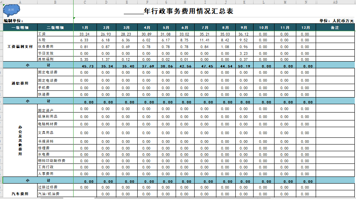This screenshot has height=199, width=356.
Task: Select the 12月 header cell
Action: [x=306, y=27]
